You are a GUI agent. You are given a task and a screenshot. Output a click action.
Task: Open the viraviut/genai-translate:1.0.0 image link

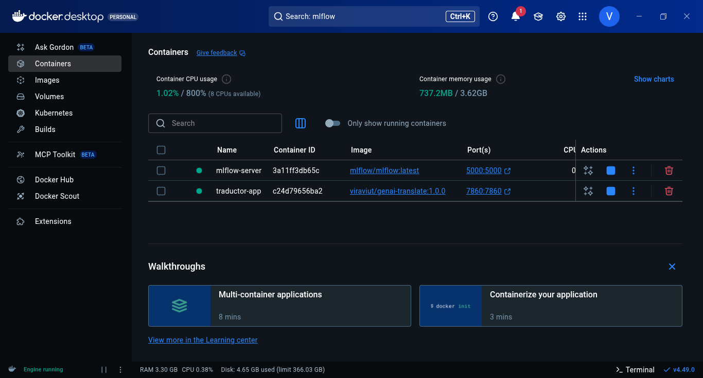point(397,191)
